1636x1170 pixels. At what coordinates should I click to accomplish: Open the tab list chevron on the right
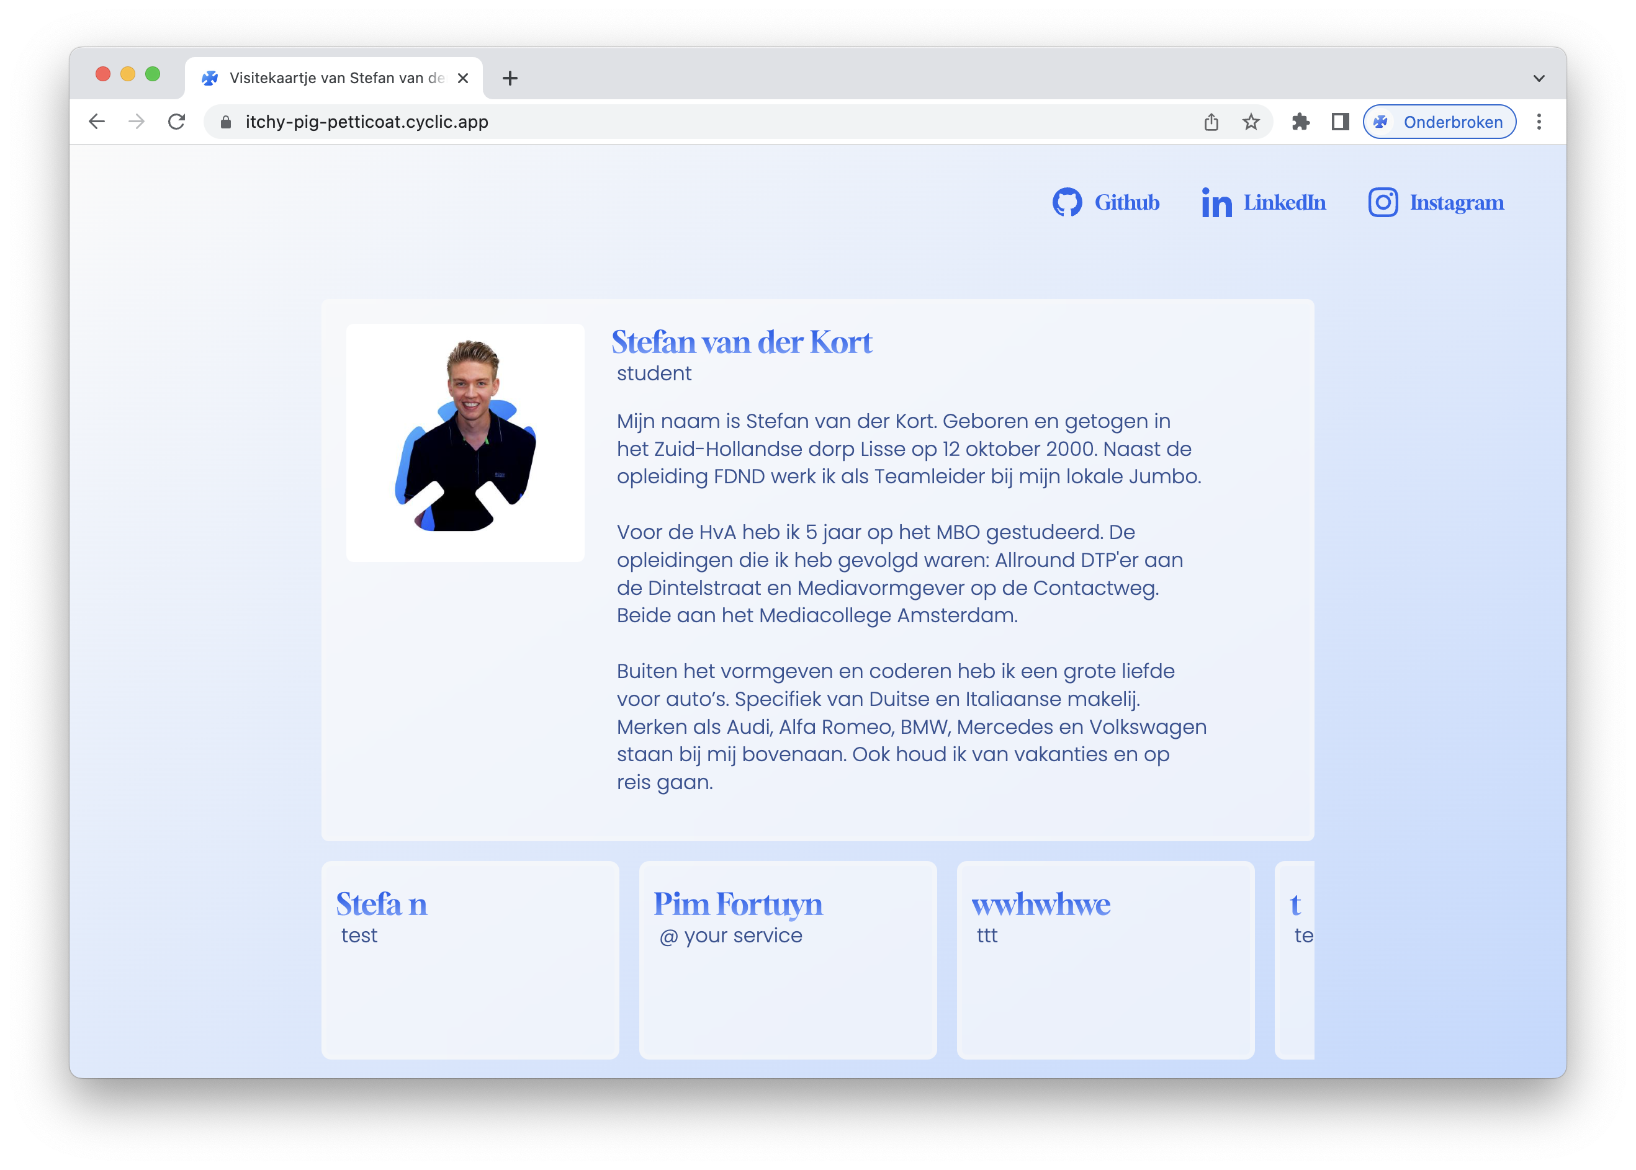click(x=1539, y=78)
